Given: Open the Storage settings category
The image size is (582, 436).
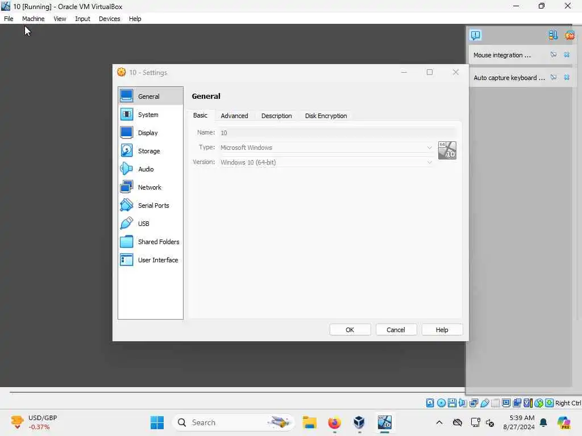Looking at the screenshot, I should click(150, 151).
